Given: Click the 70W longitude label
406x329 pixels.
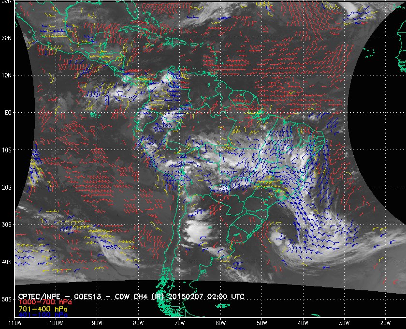Looking at the screenshot, I should pyautogui.click(x=179, y=323).
